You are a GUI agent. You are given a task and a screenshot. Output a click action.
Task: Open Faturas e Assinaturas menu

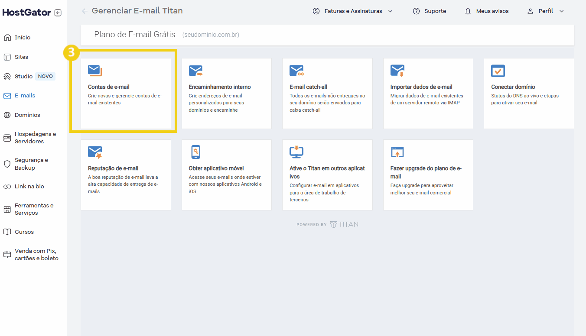pos(353,11)
